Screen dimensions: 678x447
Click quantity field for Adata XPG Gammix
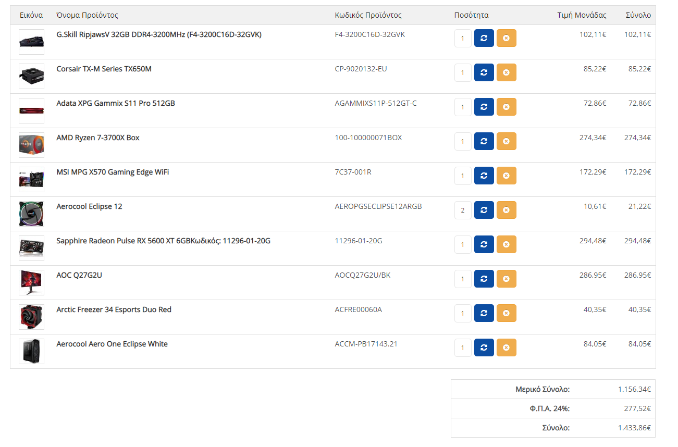point(463,107)
